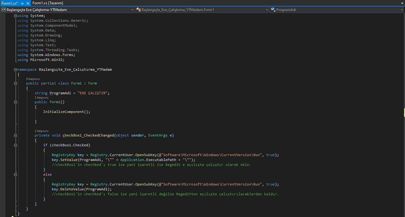The image size is (405, 217).
Task: Click the namespace name Başlangıçta_Exe_Çalıştırma_YTMadam in code
Action: [x=75, y=69]
